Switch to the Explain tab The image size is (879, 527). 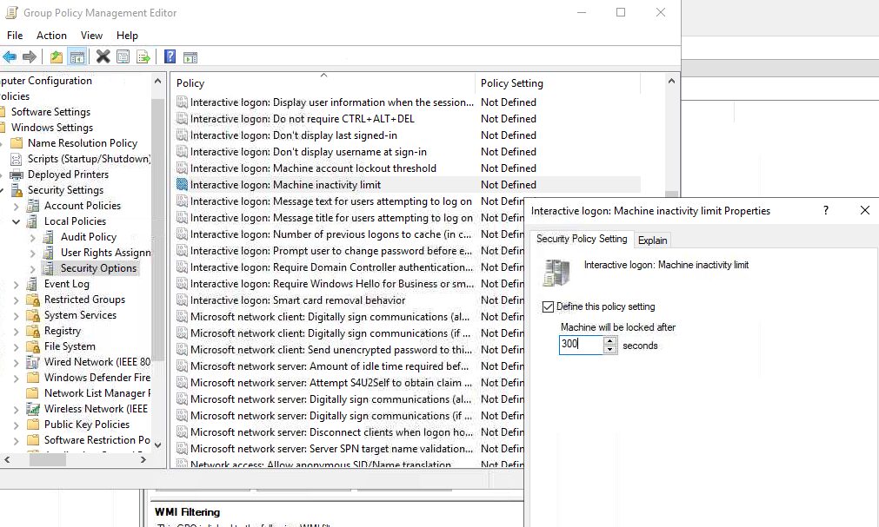[x=652, y=240]
